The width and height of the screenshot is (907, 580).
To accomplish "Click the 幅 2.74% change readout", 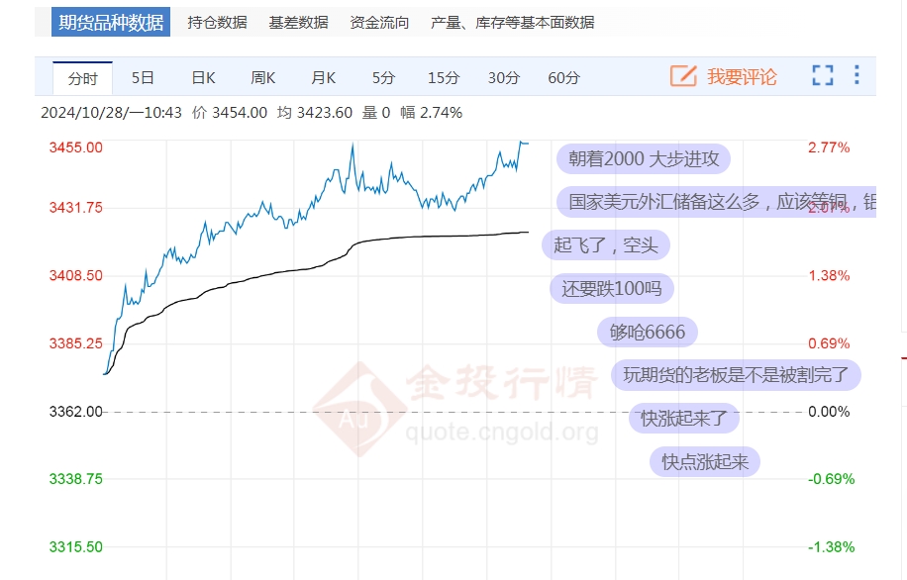I will 431,113.
